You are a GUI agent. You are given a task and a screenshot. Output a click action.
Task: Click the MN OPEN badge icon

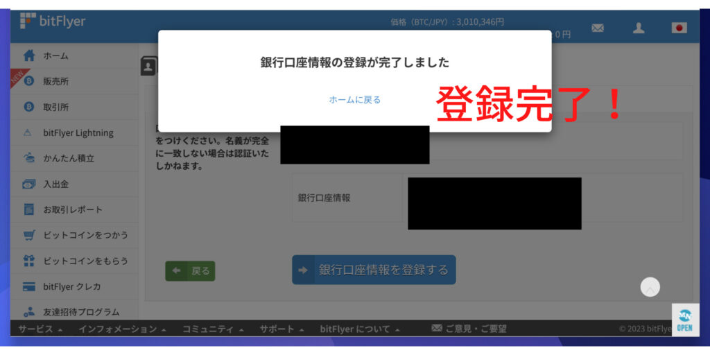(x=684, y=320)
